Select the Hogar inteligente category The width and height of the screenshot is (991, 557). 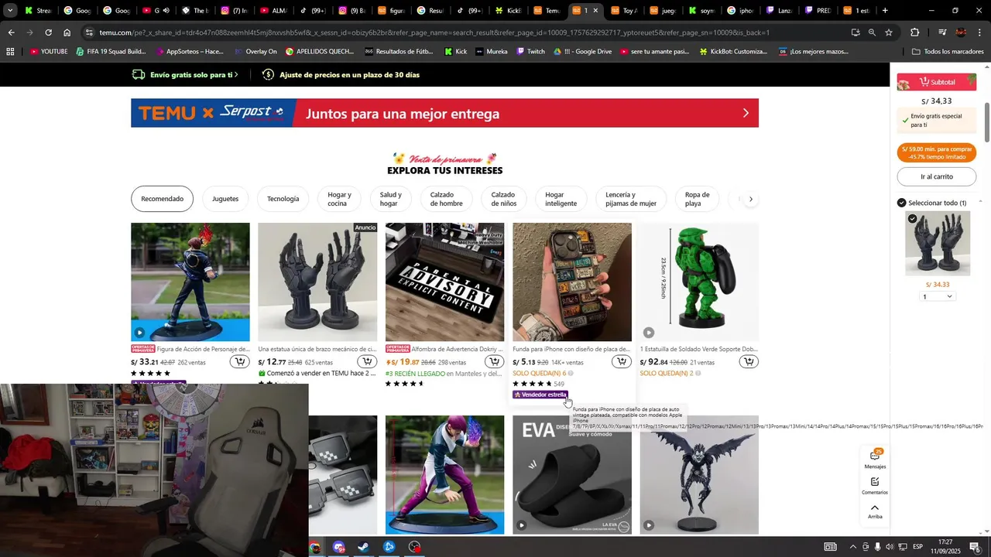(x=561, y=199)
